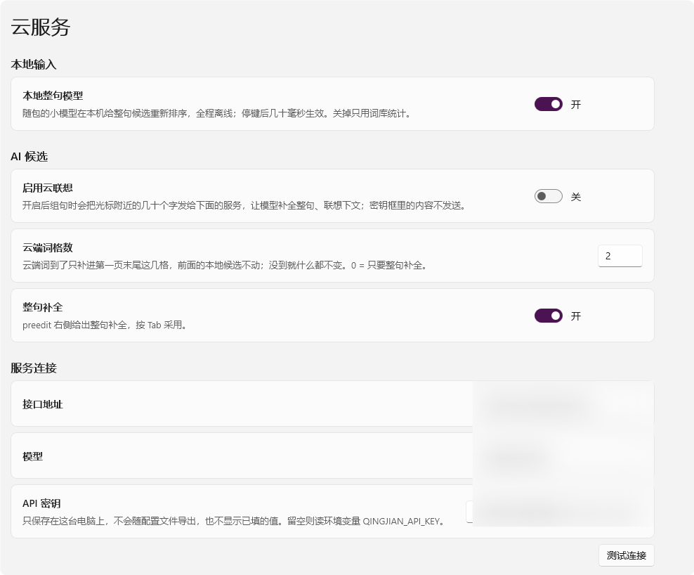Disable the 整句补全 toggle

pos(549,316)
